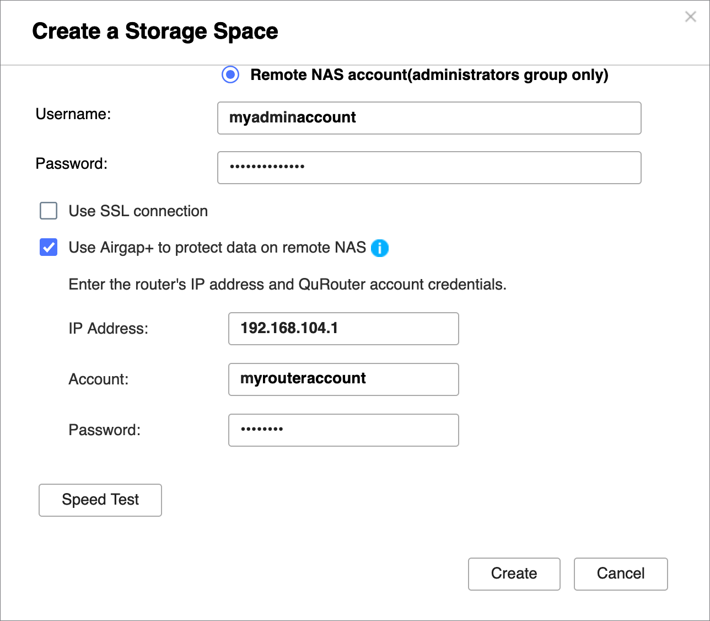The height and width of the screenshot is (621, 710).
Task: Click the Username field containing myadminaccount
Action: pyautogui.click(x=429, y=117)
